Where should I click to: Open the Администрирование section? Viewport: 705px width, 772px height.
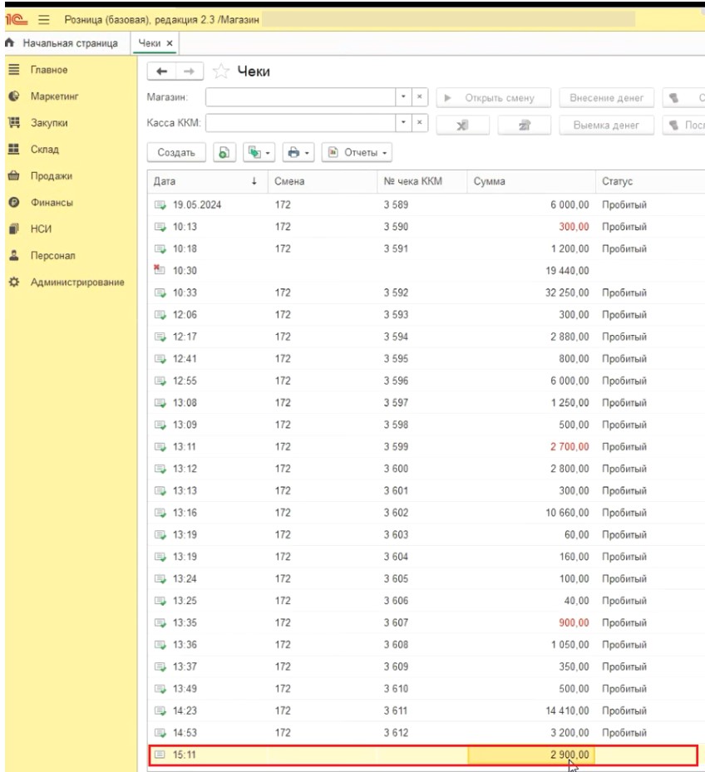pyautogui.click(x=77, y=283)
